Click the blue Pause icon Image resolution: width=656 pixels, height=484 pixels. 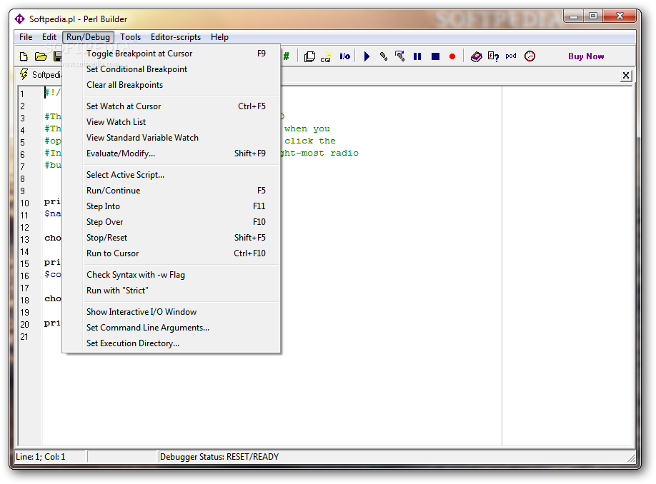pos(417,56)
